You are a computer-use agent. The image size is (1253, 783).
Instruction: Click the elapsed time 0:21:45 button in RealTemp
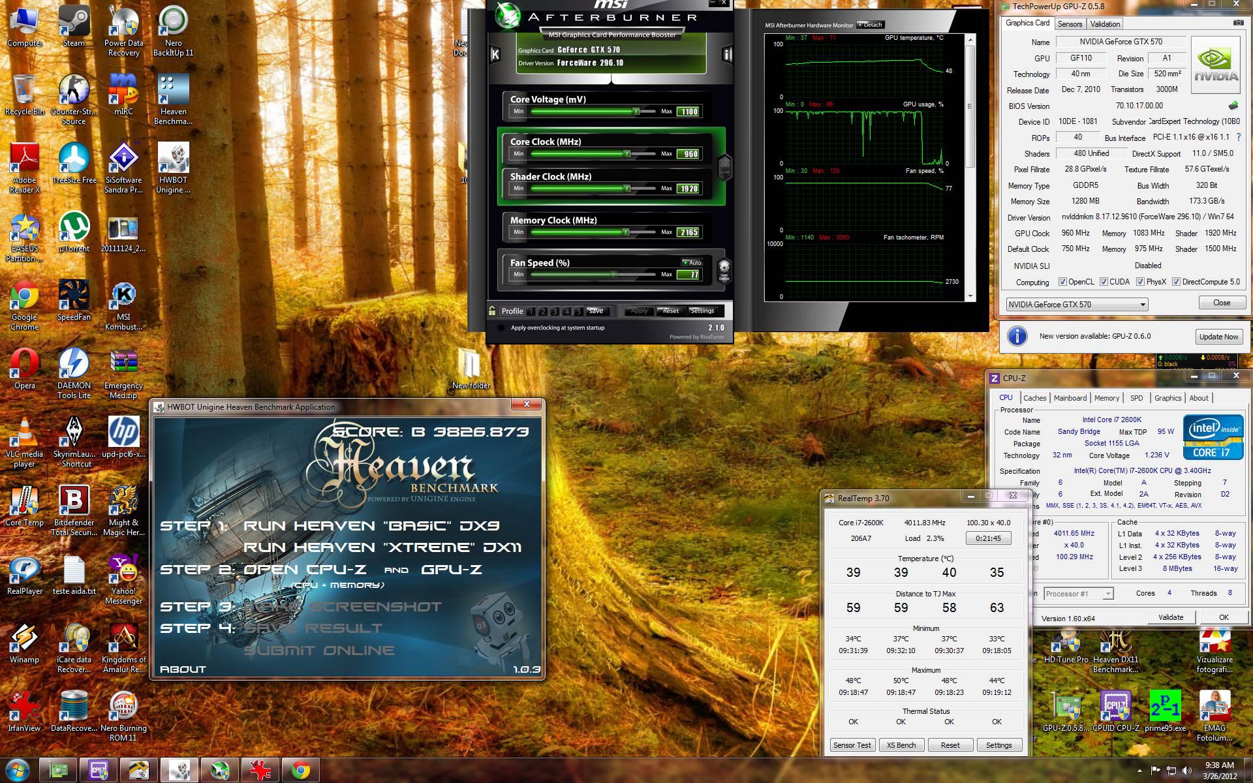coord(988,538)
